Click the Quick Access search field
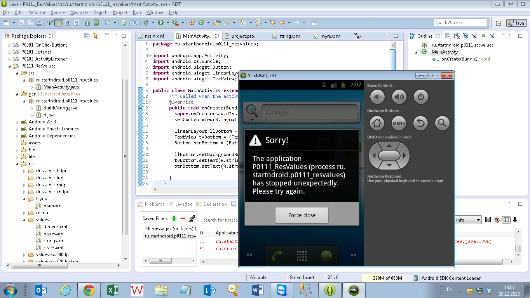Image resolution: width=530 pixels, height=298 pixels. 460,23
